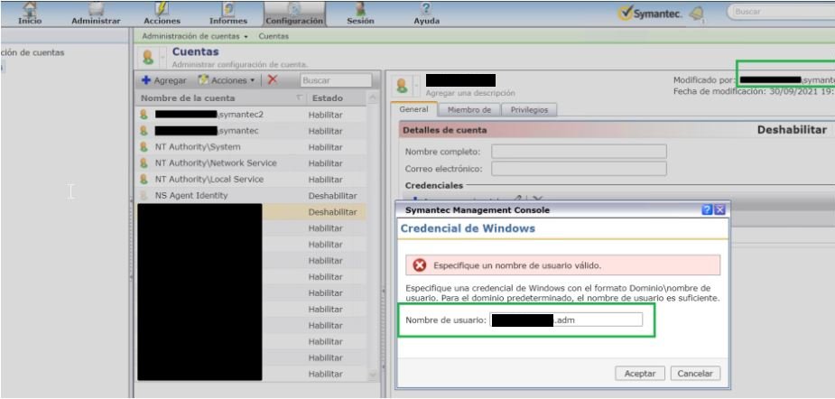835x399 pixels.
Task: Click the Cuentas breadcrumb link
Action: (x=274, y=36)
